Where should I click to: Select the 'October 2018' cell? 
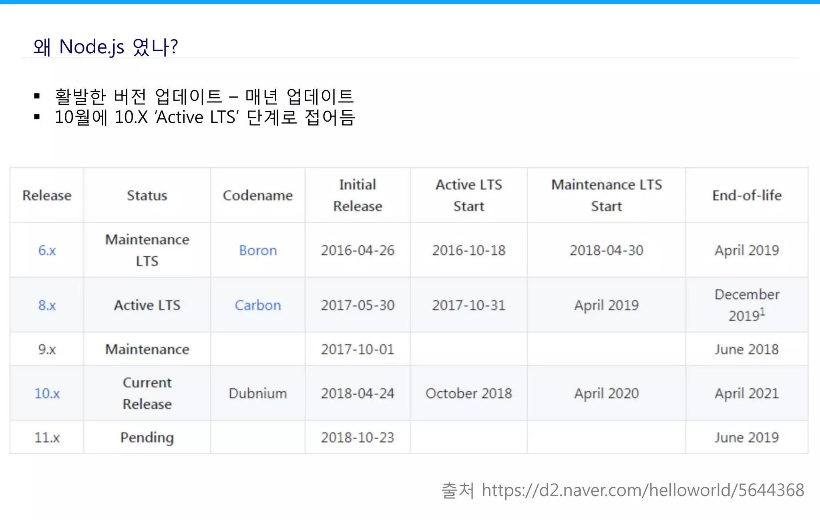(469, 393)
